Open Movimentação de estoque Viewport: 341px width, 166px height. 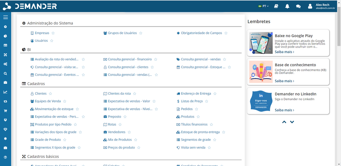pos(54,109)
